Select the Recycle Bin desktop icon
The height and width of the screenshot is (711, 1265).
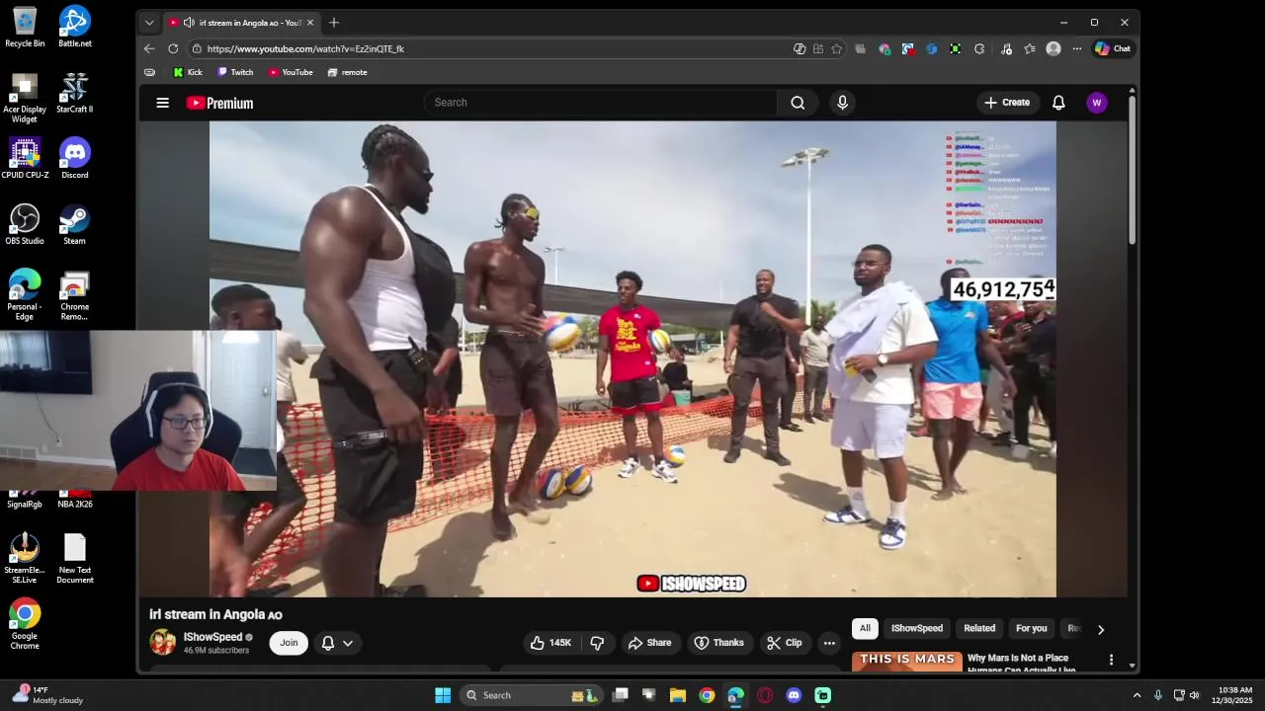click(x=25, y=27)
